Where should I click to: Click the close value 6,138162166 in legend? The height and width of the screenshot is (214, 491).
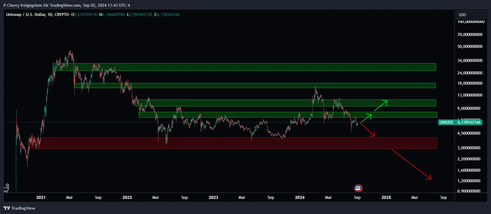(x=168, y=15)
